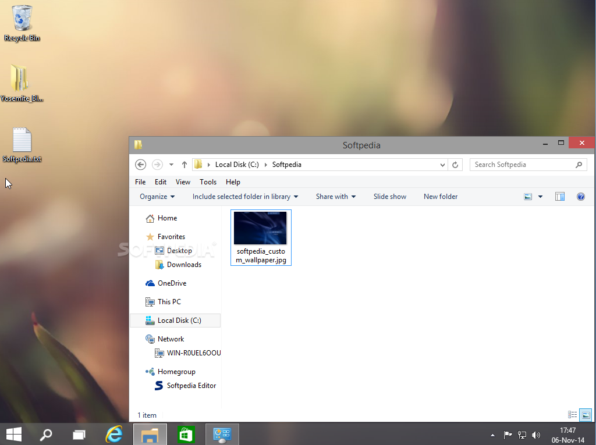Create a New folder
This screenshot has width=596, height=445.
(441, 197)
